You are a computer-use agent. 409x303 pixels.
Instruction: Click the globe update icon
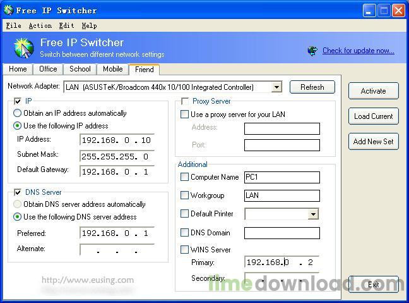coord(312,51)
